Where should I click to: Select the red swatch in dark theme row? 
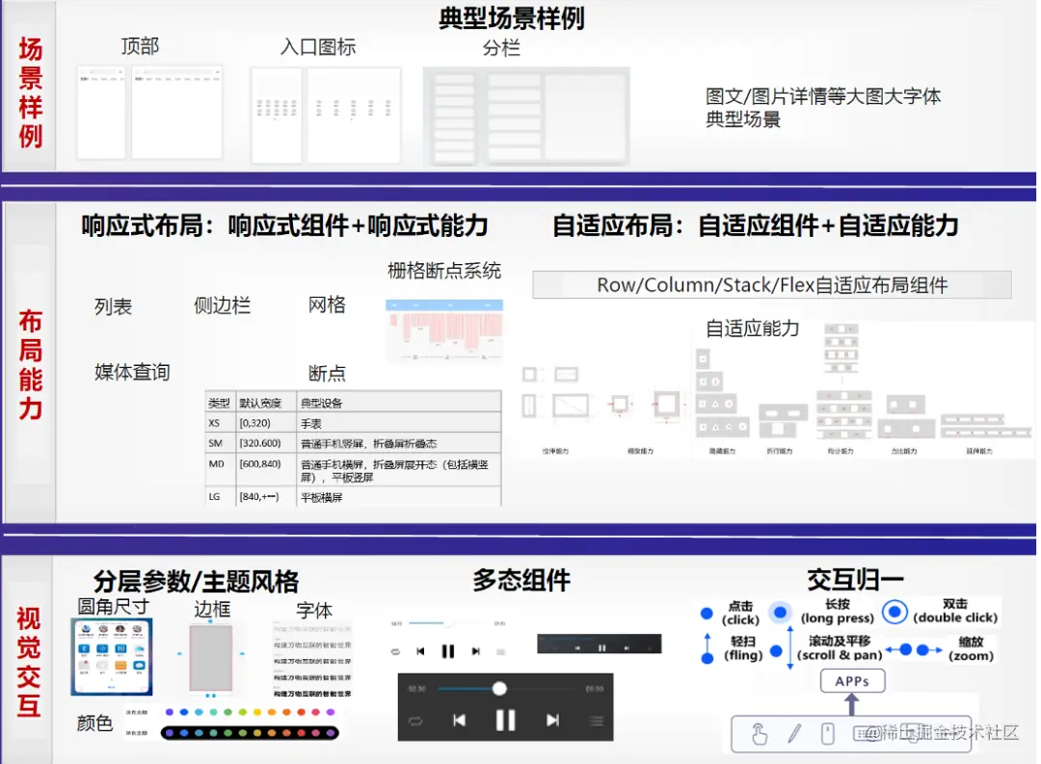pos(302,733)
